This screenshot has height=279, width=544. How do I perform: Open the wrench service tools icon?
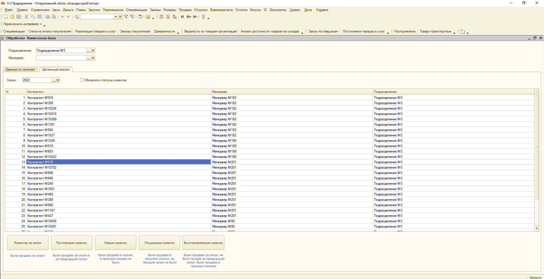(203, 17)
